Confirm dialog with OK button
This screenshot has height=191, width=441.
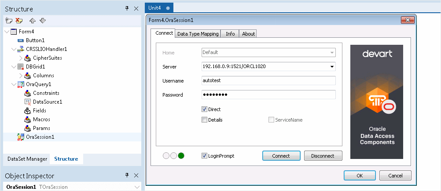(360, 176)
